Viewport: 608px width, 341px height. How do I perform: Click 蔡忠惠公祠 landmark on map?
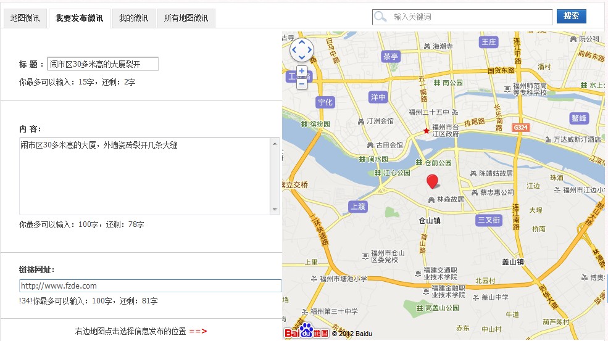pos(493,192)
